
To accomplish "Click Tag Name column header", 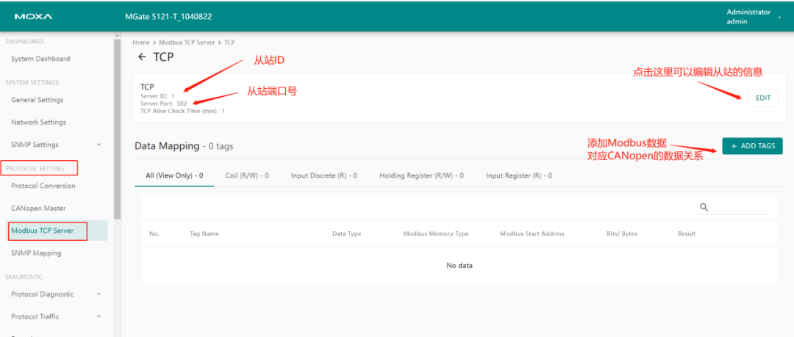I will pos(204,233).
